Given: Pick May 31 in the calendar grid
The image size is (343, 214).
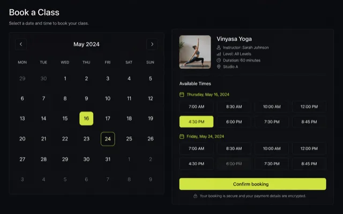Looking at the screenshot, I should coord(108,159).
